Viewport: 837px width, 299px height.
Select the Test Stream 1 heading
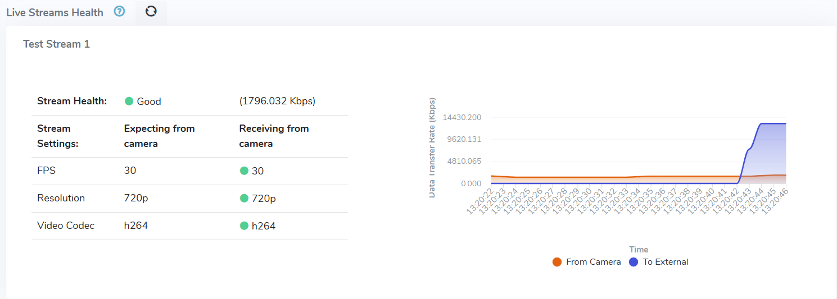pyautogui.click(x=56, y=44)
